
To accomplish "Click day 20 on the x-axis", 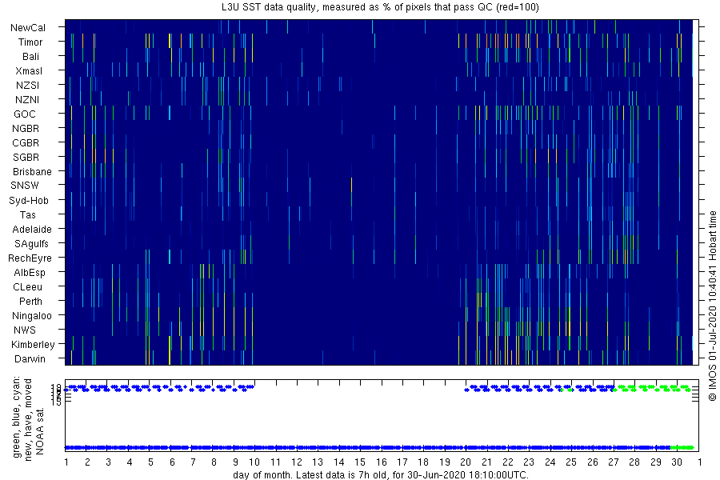I will coord(466,462).
